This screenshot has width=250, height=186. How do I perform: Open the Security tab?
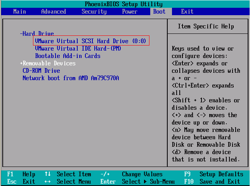[x=94, y=12]
